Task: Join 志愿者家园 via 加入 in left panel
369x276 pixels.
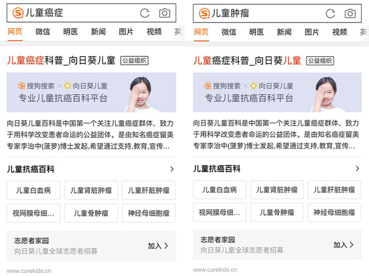Action: pyautogui.click(x=158, y=246)
